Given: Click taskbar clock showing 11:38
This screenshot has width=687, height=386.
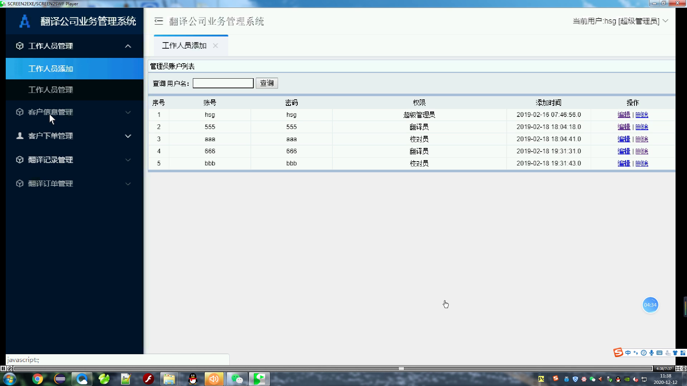Looking at the screenshot, I should (x=666, y=379).
